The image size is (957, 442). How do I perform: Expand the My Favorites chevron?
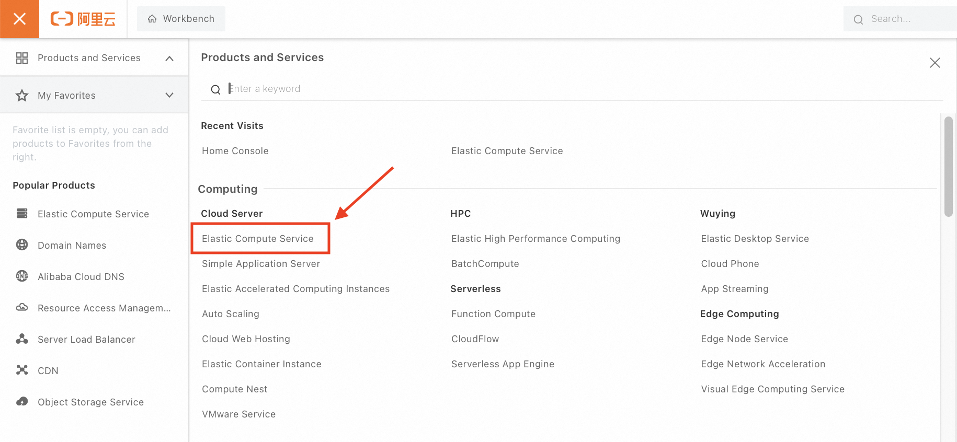coord(169,95)
